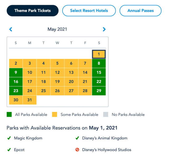This screenshot has height=158, width=194.
Task: Click red unavailable icon for Hollywood Studios
Action: tap(77, 150)
